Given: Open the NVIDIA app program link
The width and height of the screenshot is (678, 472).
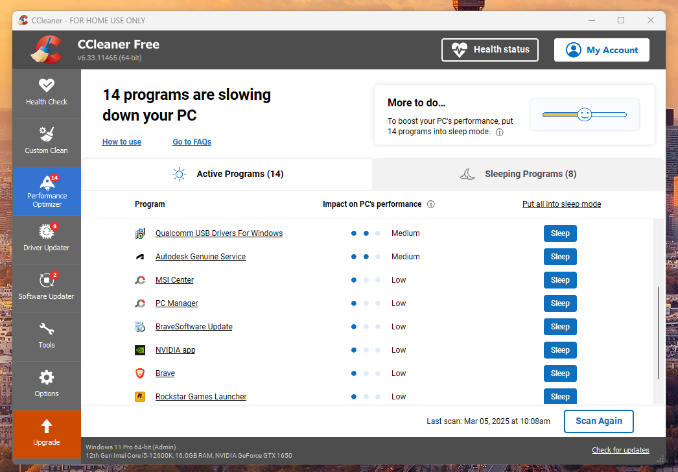Looking at the screenshot, I should click(175, 350).
